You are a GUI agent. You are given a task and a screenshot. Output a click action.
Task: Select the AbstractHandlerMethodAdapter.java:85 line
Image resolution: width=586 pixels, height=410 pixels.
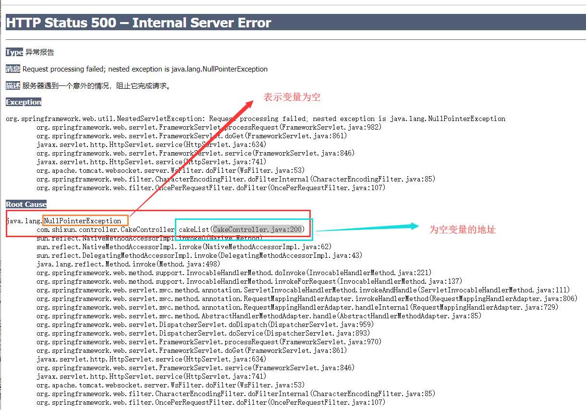click(259, 316)
